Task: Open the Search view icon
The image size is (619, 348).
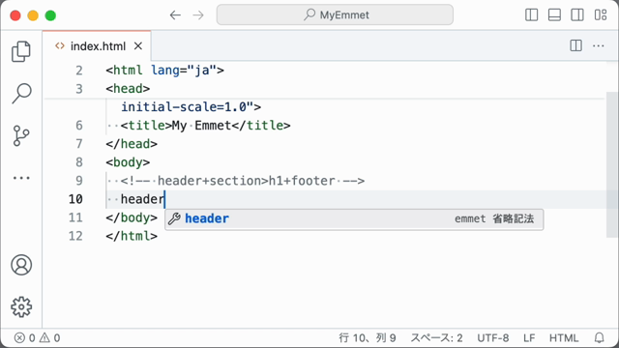Action: pyautogui.click(x=21, y=94)
